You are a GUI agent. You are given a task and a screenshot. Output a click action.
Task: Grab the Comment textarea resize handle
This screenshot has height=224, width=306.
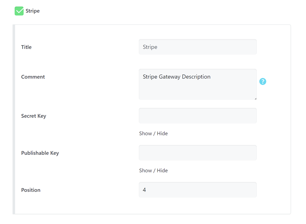(x=255, y=98)
